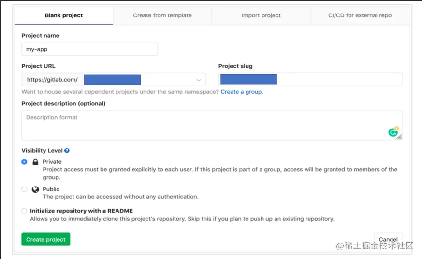Viewport: 422px width, 259px height.
Task: Switch to the Blank project tab
Action: pyautogui.click(x=64, y=15)
